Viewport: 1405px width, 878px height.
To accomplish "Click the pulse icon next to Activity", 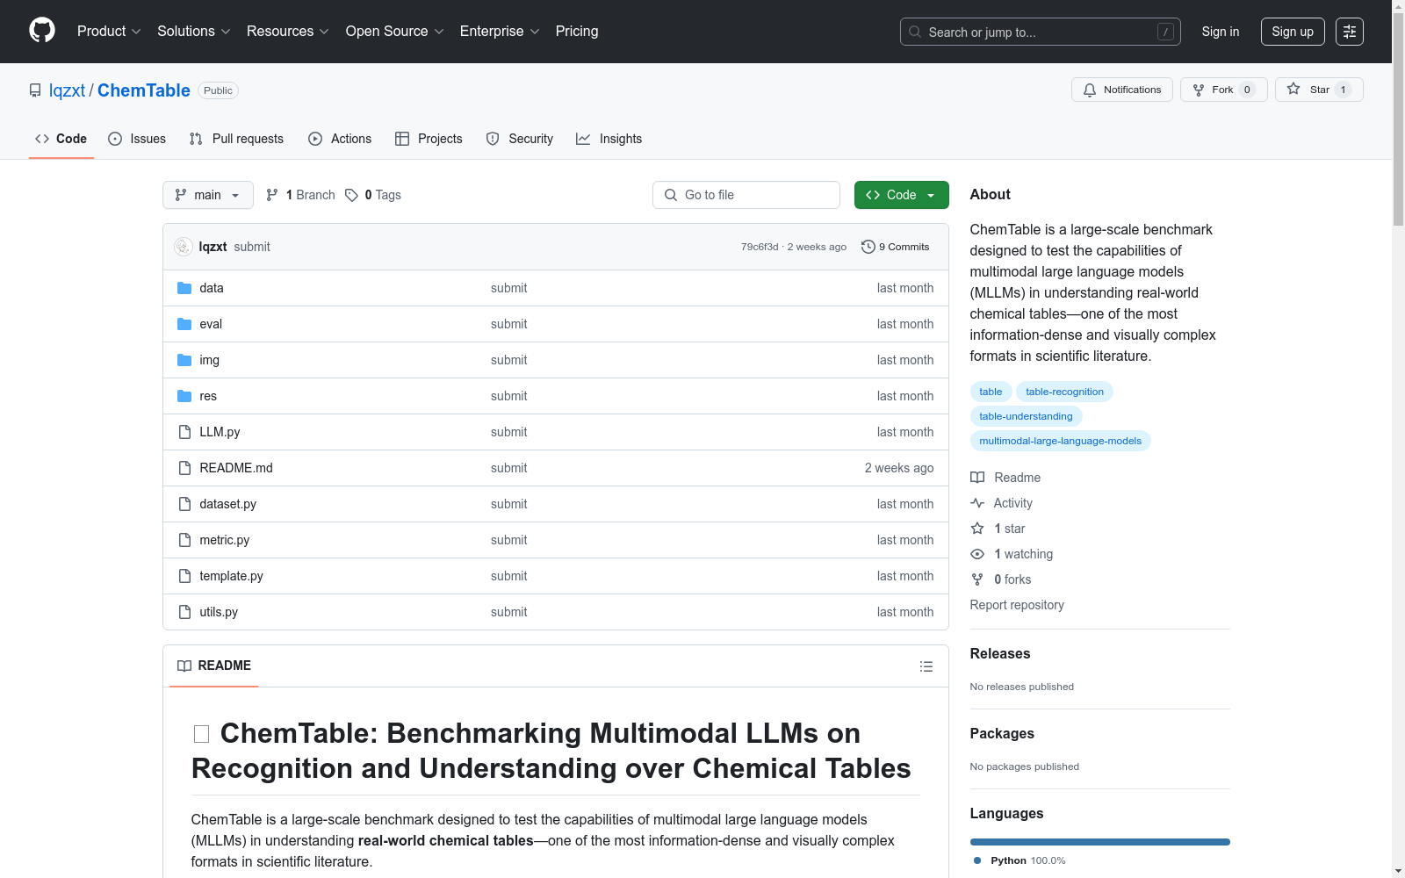I will [x=977, y=503].
